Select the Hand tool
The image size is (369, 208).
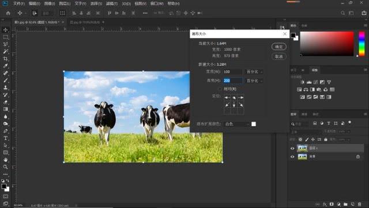5,159
